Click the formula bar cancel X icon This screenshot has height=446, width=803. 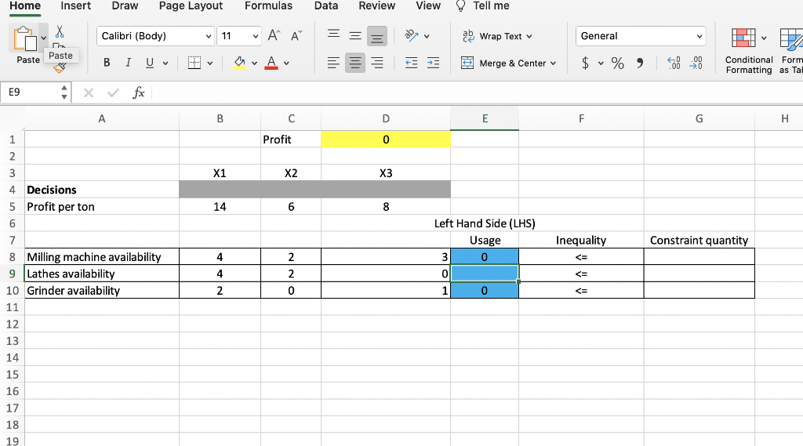[89, 92]
